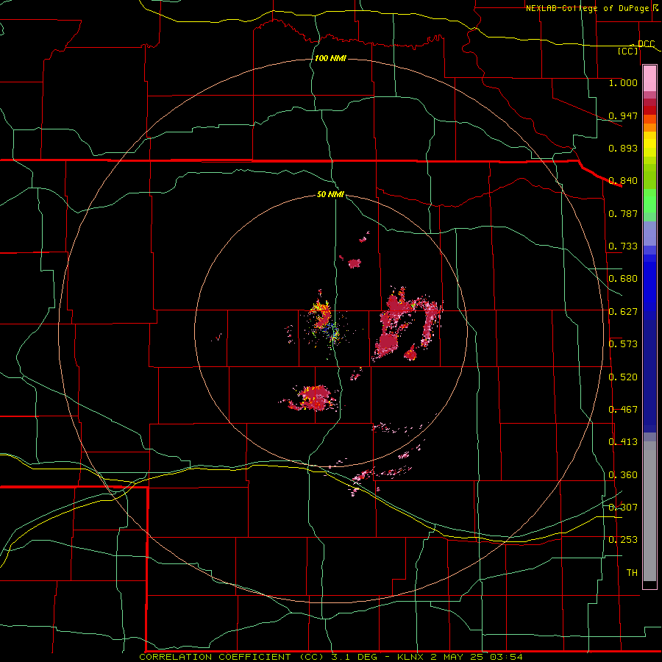Click the TH label on the color scale
Screen dimensions: 662x662
point(632,573)
